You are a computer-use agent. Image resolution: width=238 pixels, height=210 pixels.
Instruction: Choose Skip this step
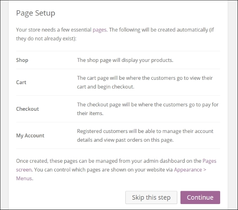pos(151,197)
